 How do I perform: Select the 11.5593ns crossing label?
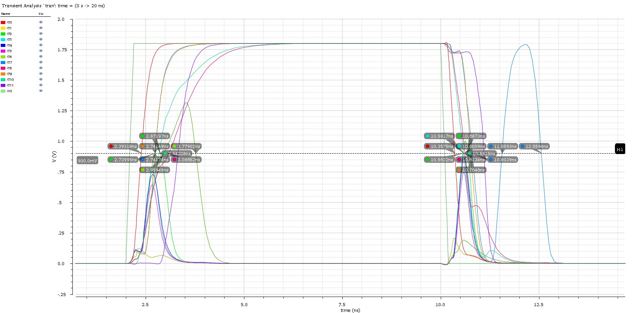[502, 146]
